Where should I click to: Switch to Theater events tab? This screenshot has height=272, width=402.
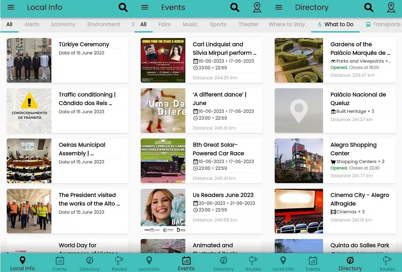click(248, 24)
